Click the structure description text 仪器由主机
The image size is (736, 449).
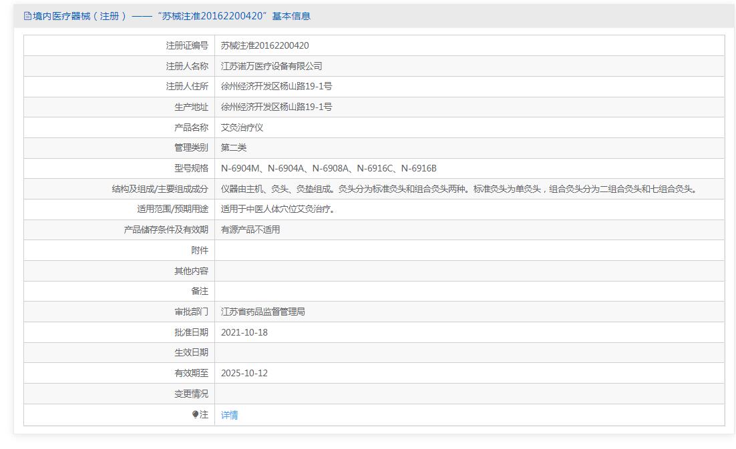(x=460, y=189)
